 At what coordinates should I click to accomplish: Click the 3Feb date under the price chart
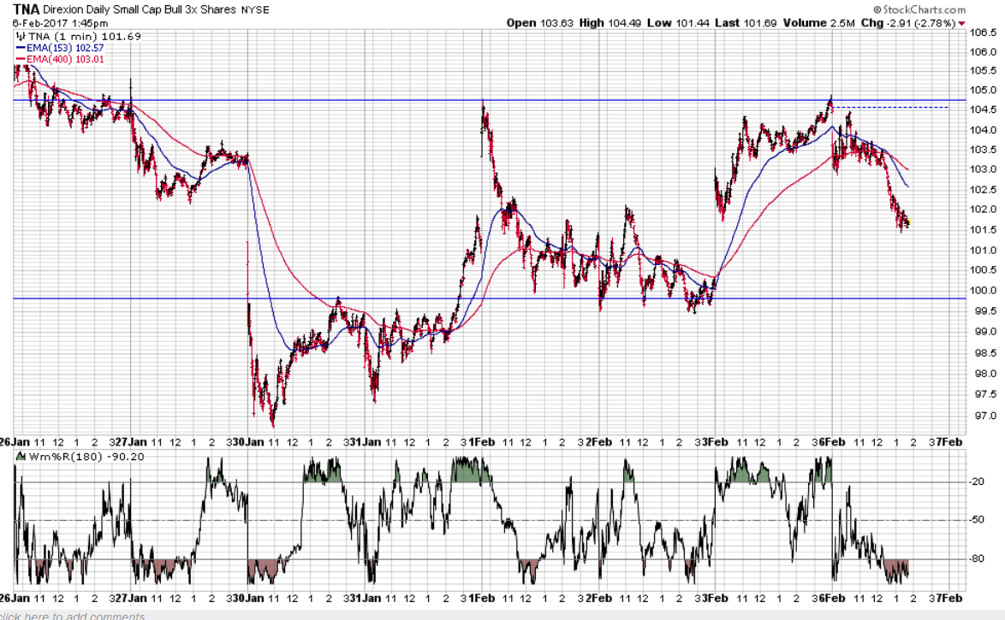coord(716,442)
